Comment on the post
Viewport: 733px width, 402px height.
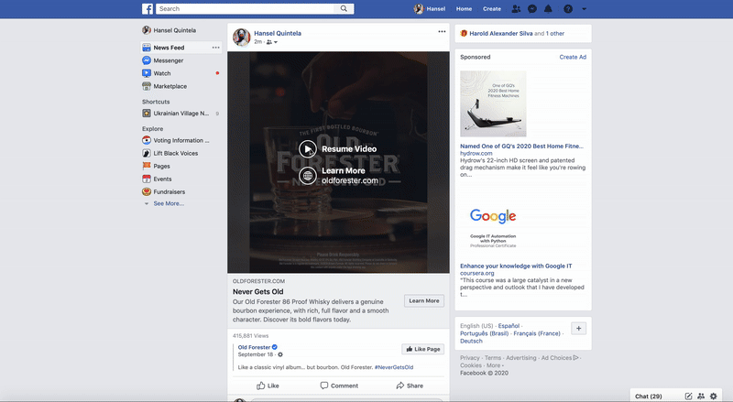point(339,386)
